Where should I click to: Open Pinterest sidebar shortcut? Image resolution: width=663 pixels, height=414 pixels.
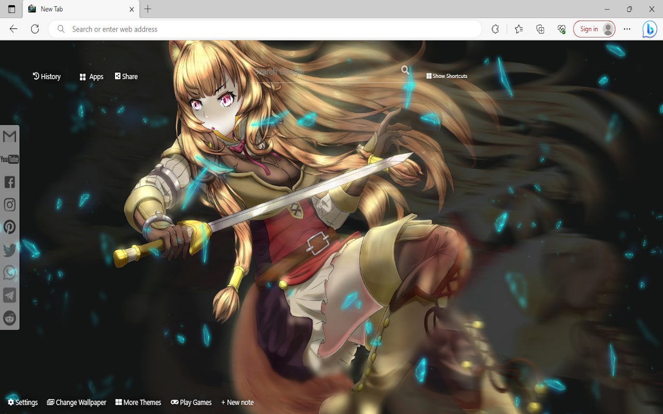coord(10,227)
